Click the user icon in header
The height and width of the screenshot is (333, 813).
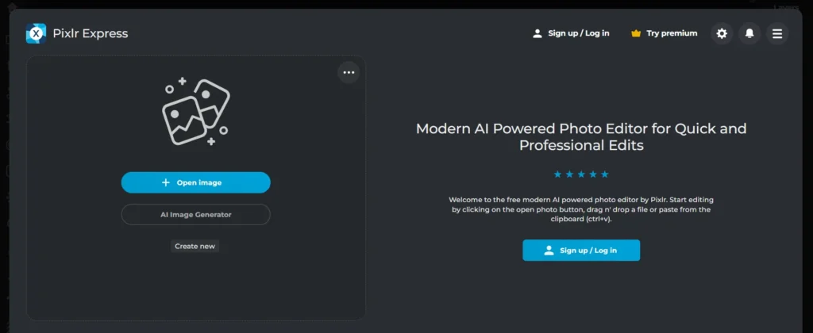click(538, 33)
